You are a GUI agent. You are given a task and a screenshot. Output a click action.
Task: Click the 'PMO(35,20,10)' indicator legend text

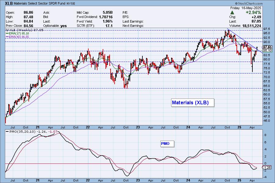tap(22, 131)
